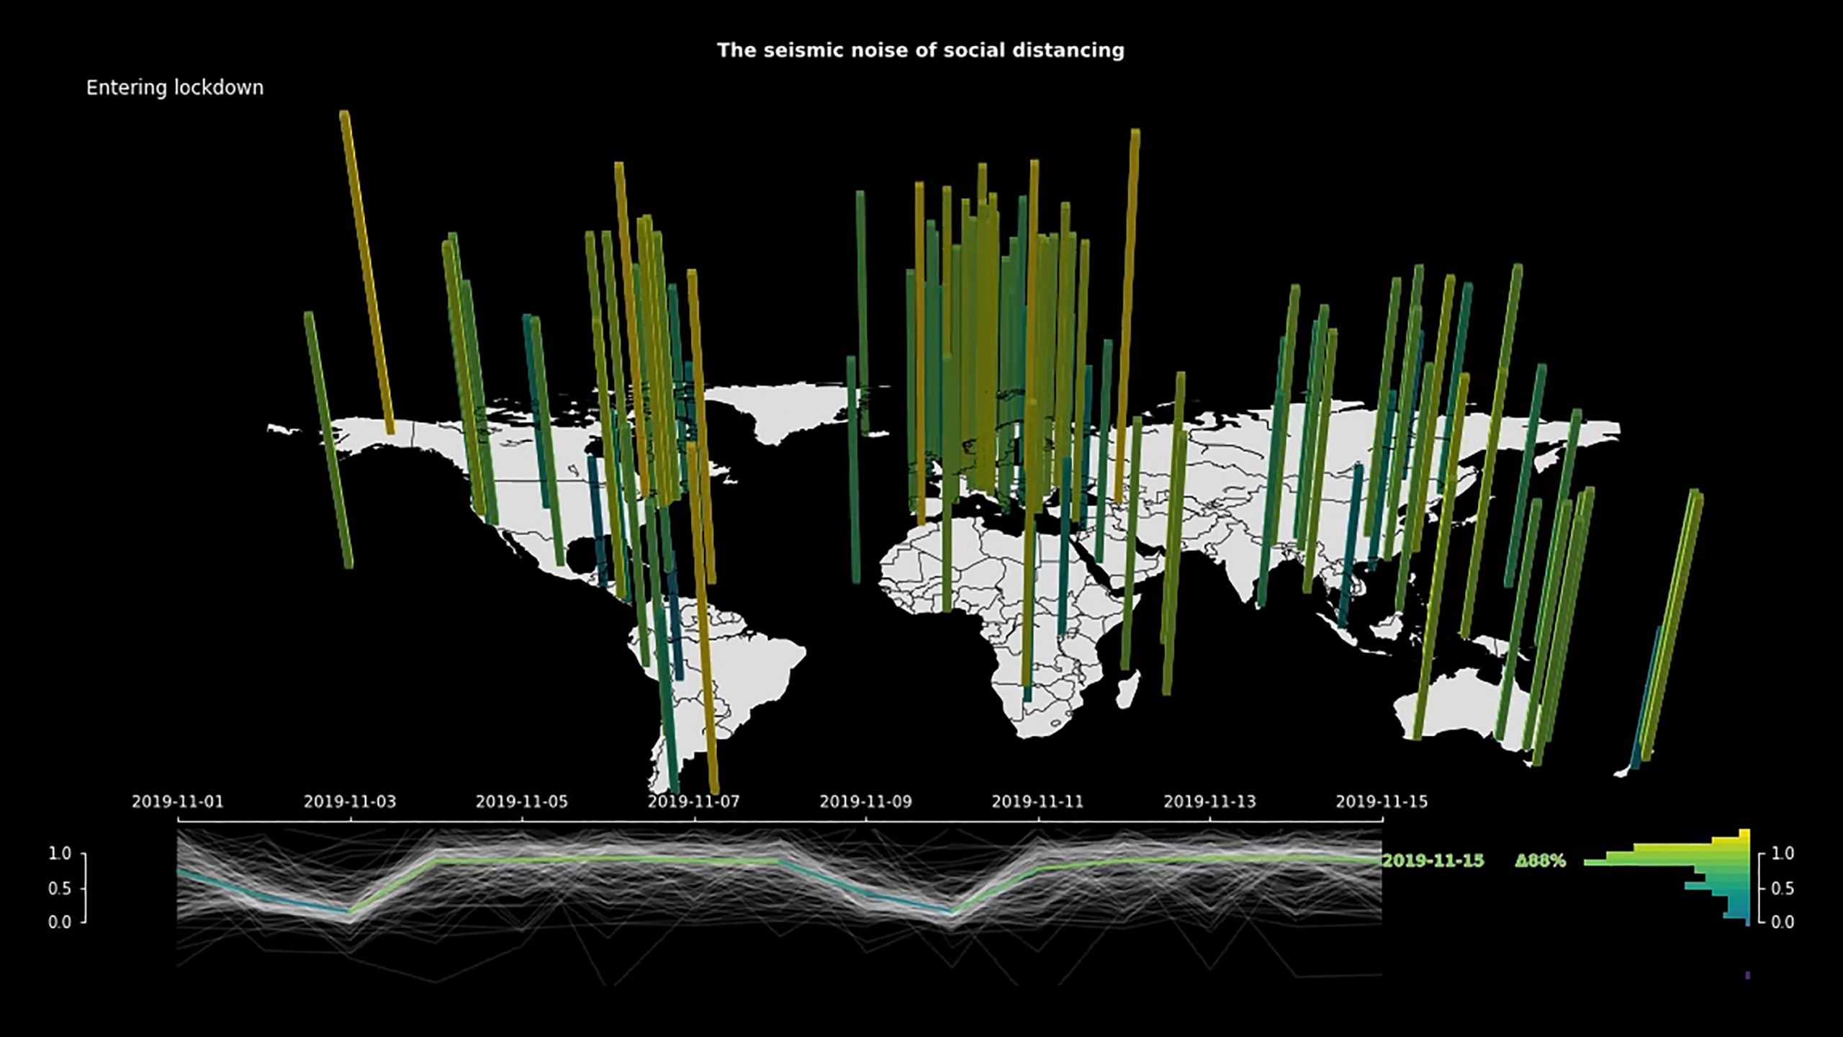
Task: Click the 0.5 label on right histogram axis
Action: 1782,889
